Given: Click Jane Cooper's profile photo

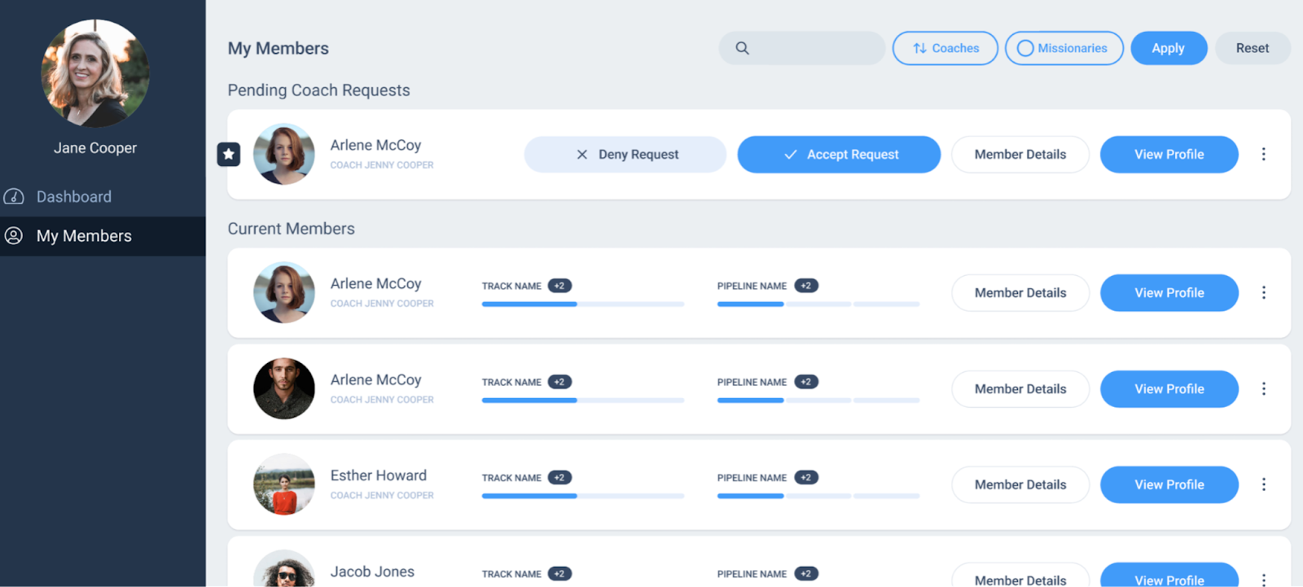Looking at the screenshot, I should (x=95, y=73).
